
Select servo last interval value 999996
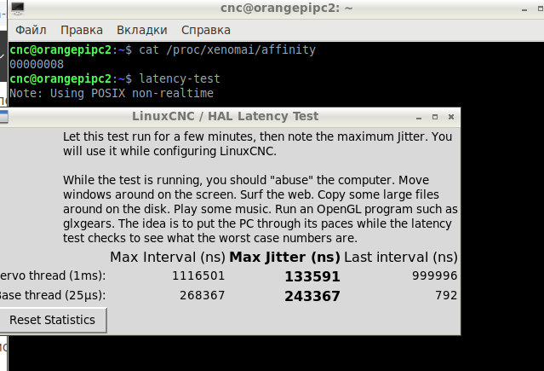435,275
